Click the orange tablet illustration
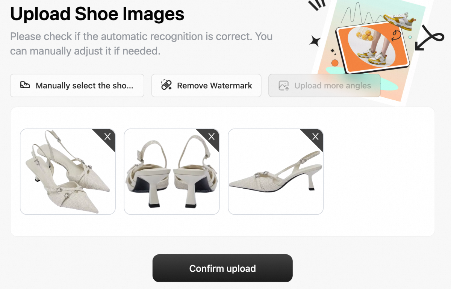This screenshot has width=451, height=289. (372, 49)
